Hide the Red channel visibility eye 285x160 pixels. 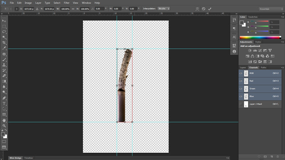[x=241, y=81]
